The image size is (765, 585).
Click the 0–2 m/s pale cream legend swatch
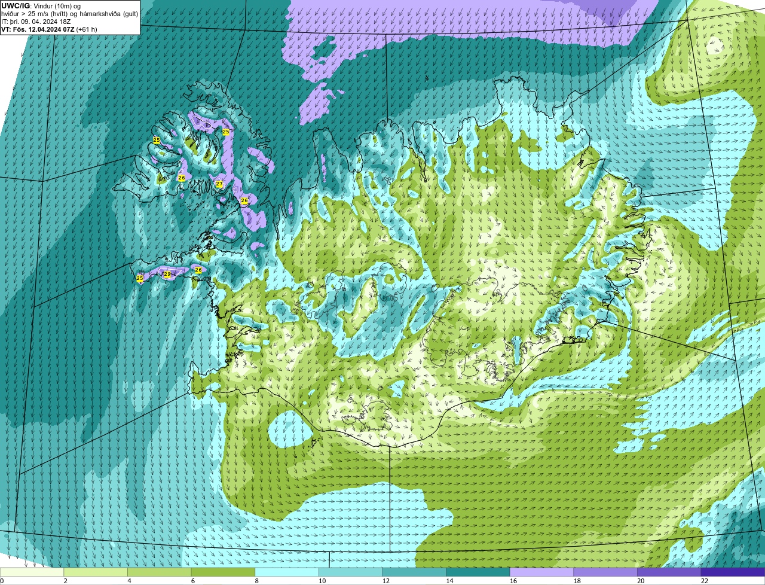[32, 572]
